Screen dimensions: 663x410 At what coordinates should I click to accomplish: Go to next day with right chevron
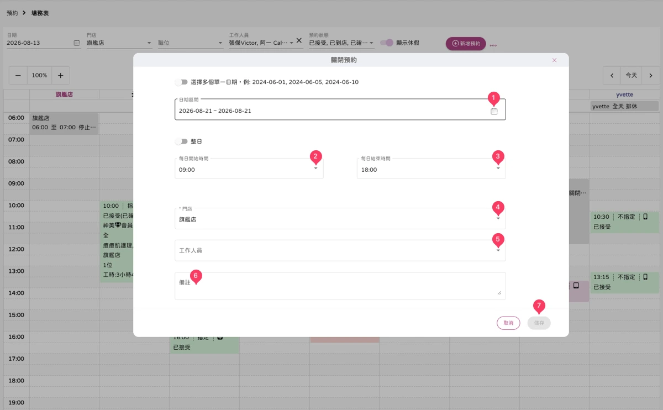pyautogui.click(x=651, y=75)
